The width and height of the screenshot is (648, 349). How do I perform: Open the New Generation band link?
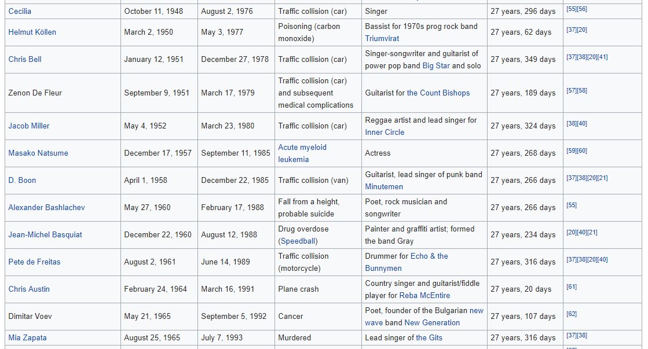(x=432, y=322)
